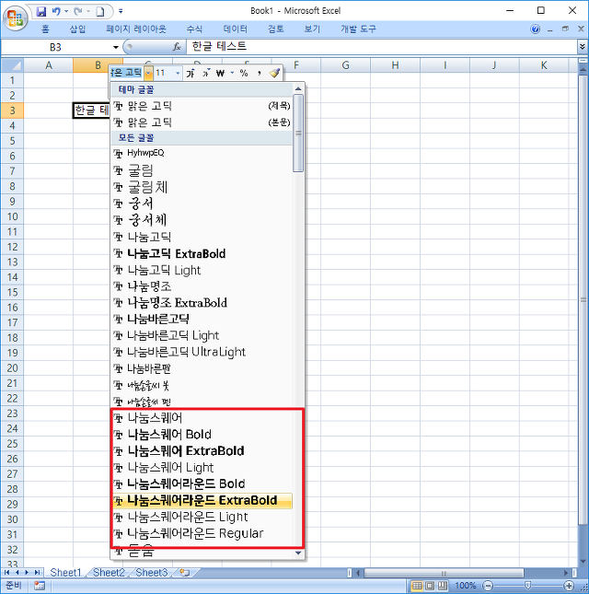Select 궁서 font in list

pyautogui.click(x=202, y=204)
